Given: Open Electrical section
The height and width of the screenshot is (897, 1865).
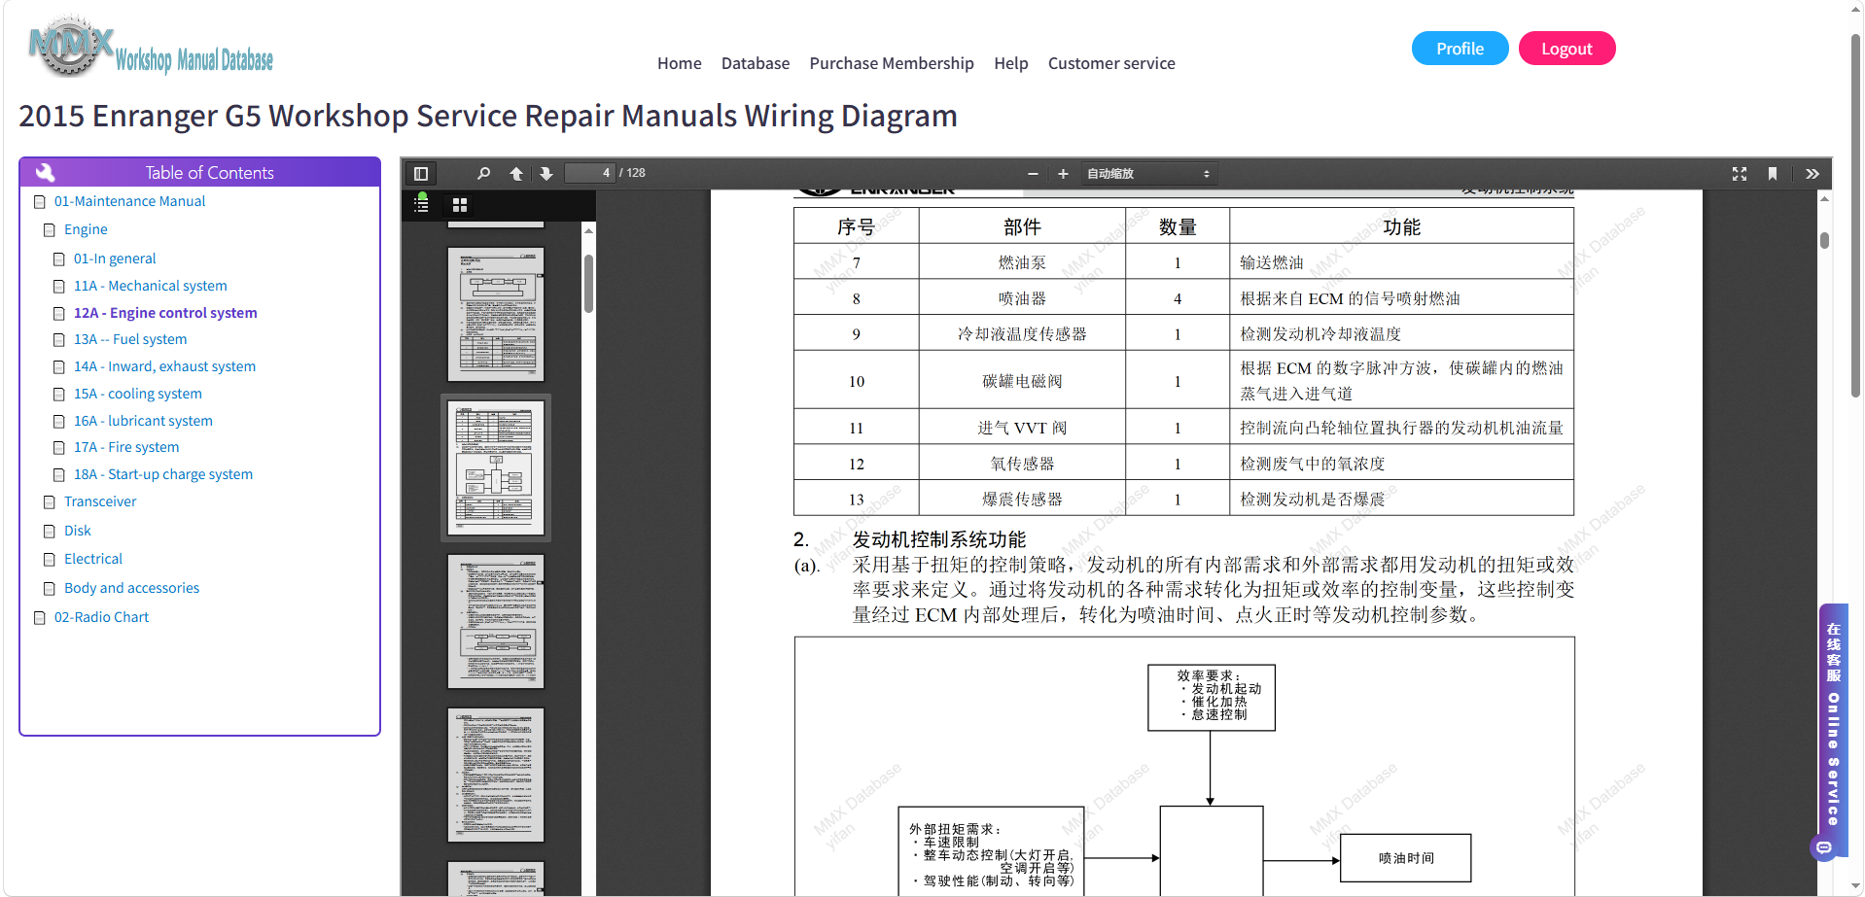Looking at the screenshot, I should 93,559.
